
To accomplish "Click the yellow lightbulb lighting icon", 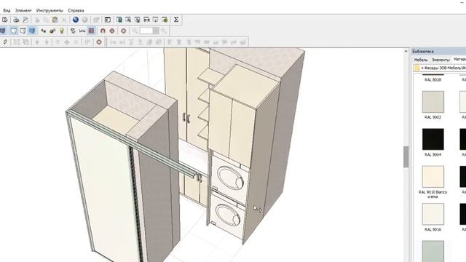I will pyautogui.click(x=62, y=31).
